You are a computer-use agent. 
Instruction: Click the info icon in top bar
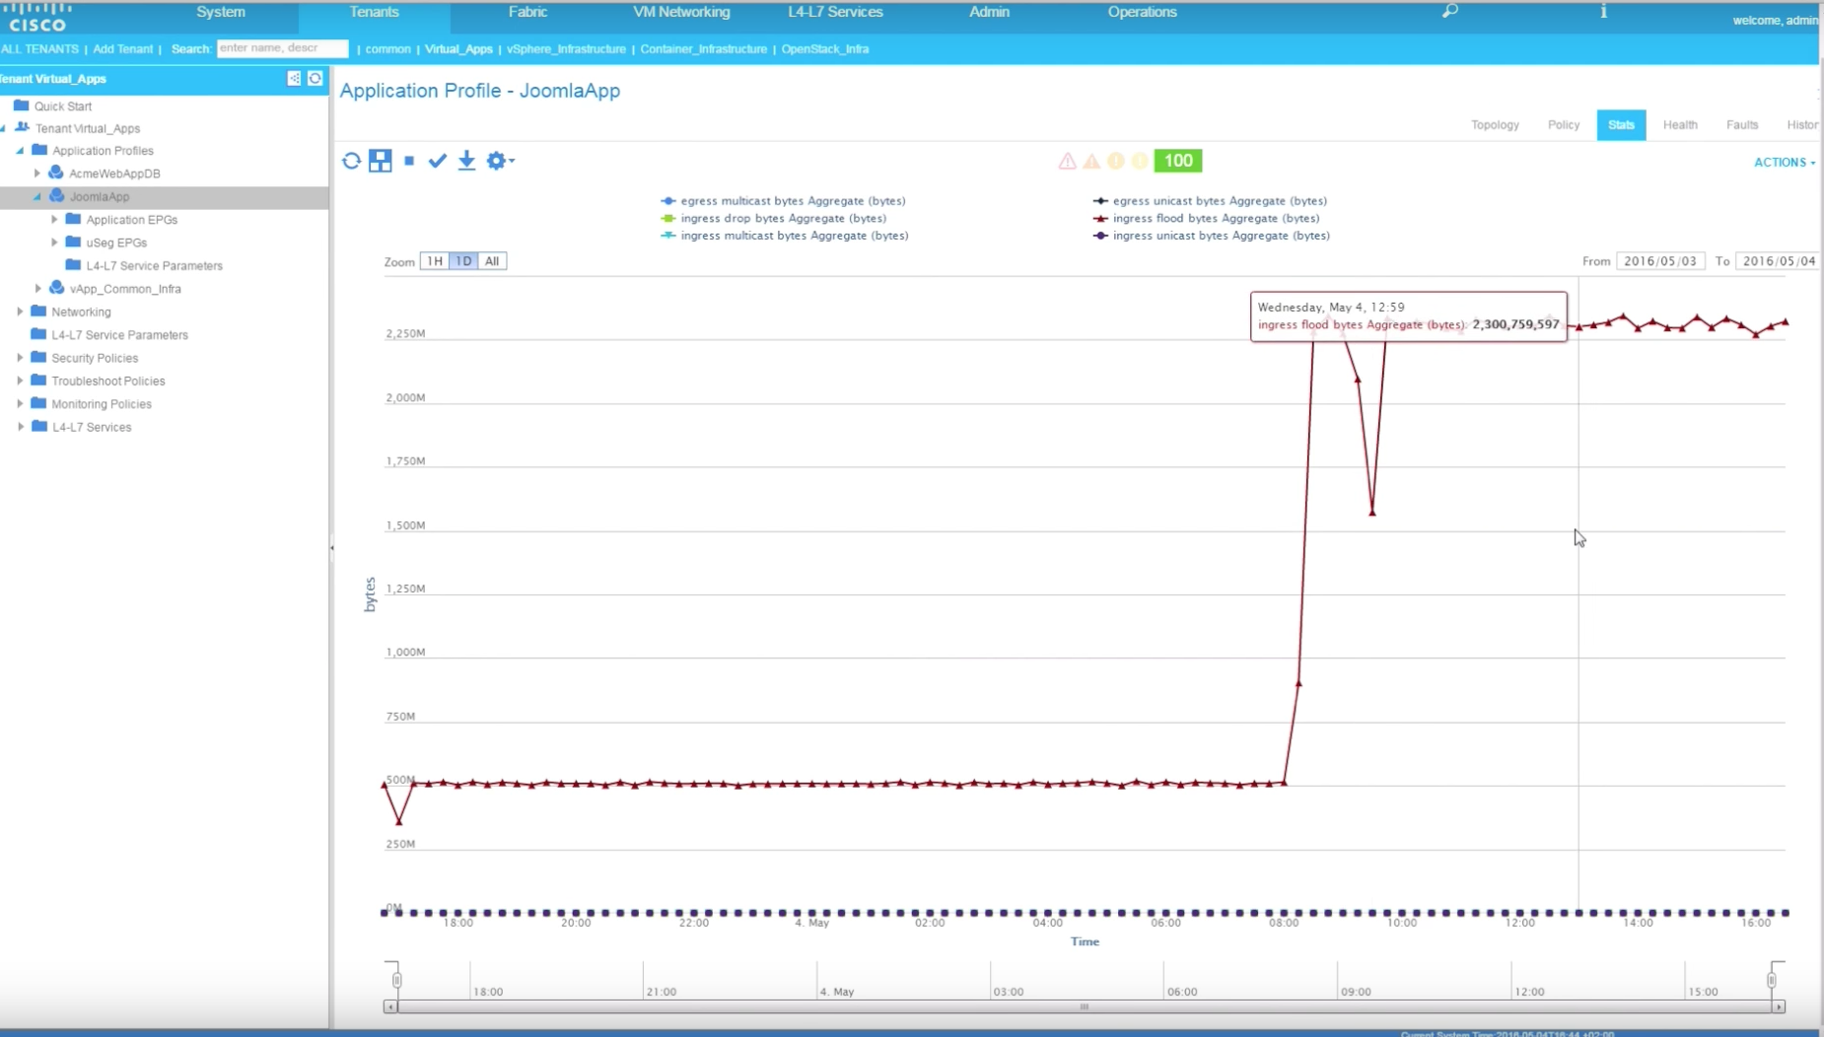point(1603,12)
